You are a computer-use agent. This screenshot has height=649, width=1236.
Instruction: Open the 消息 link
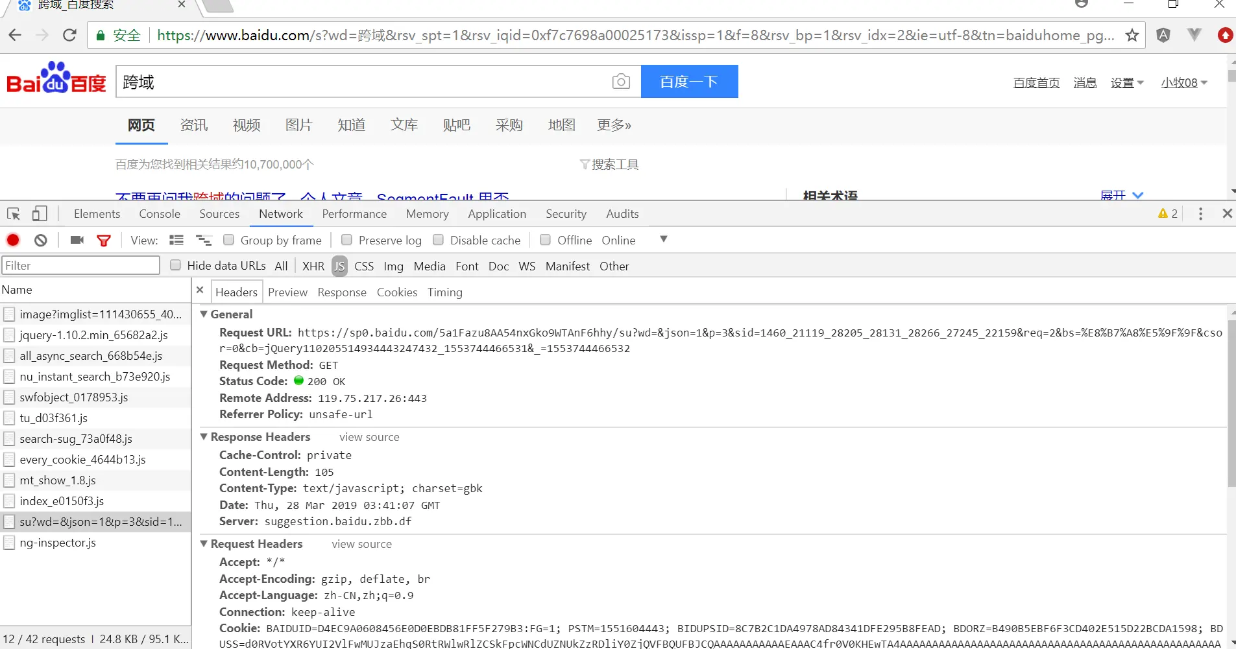1085,83
